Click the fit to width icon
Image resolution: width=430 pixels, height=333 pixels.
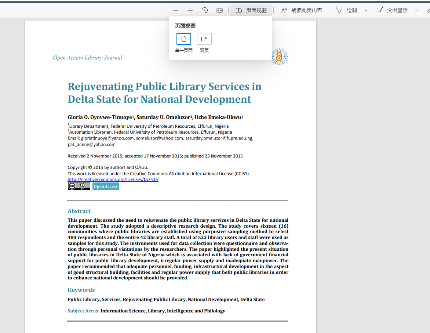click(x=219, y=10)
